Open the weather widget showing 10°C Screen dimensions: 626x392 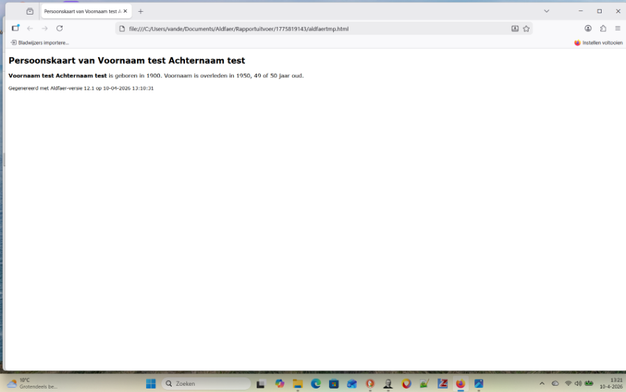coord(31,384)
